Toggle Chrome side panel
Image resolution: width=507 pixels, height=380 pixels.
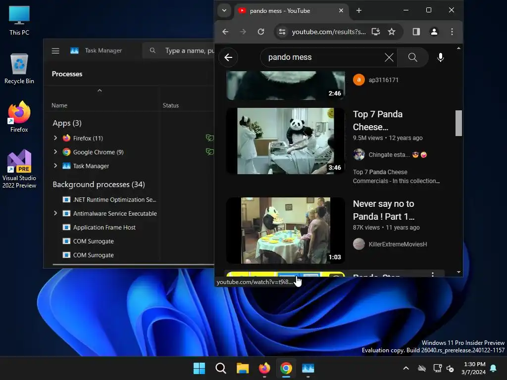point(416,32)
